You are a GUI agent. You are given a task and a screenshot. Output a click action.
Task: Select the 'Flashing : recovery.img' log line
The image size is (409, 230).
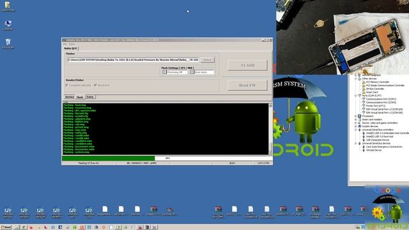click(x=77, y=108)
